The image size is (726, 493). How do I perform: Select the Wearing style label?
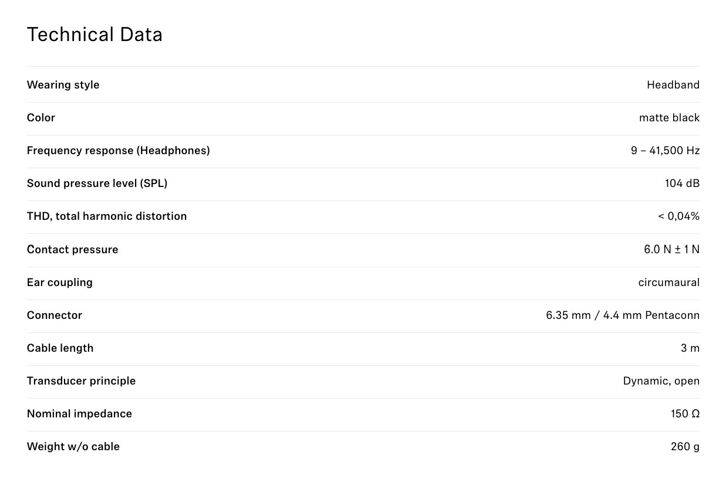click(x=63, y=85)
